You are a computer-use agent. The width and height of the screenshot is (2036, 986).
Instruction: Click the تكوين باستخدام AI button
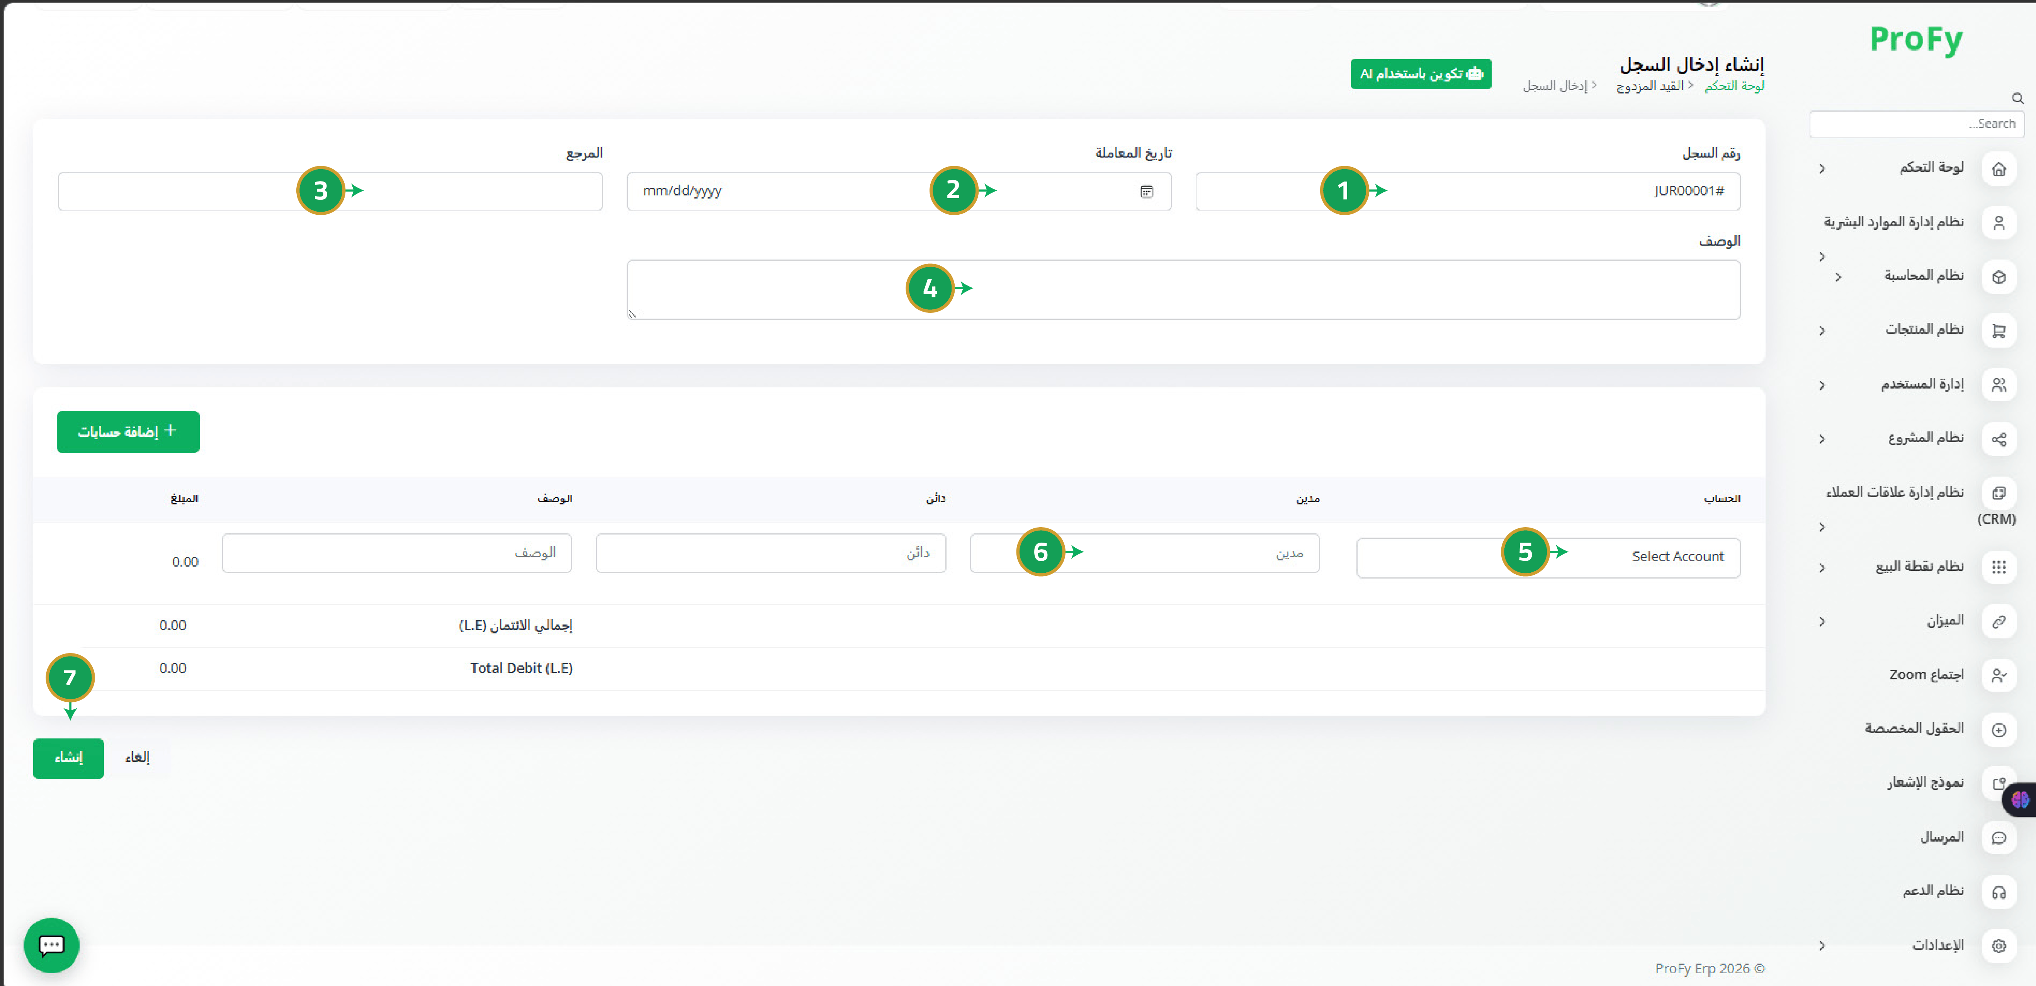1420,74
